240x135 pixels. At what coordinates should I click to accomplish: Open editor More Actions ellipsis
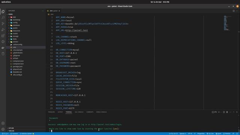(x=237, y=11)
